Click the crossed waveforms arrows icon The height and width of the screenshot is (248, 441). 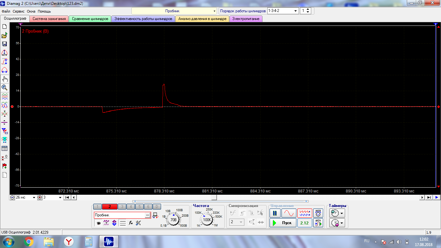pos(5,114)
